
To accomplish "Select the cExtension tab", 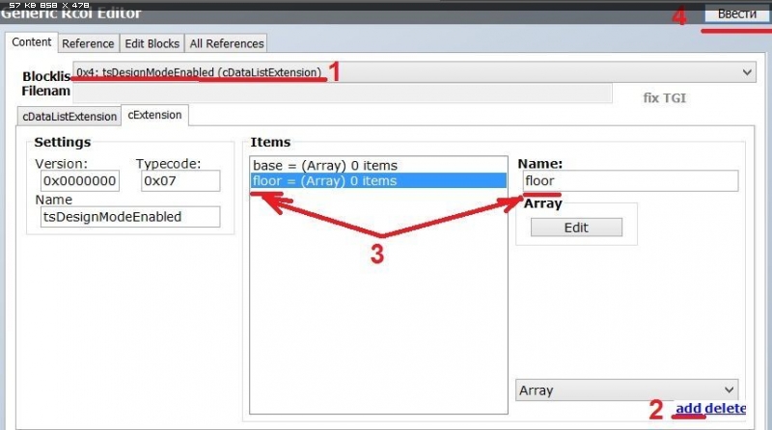I will tap(154, 115).
